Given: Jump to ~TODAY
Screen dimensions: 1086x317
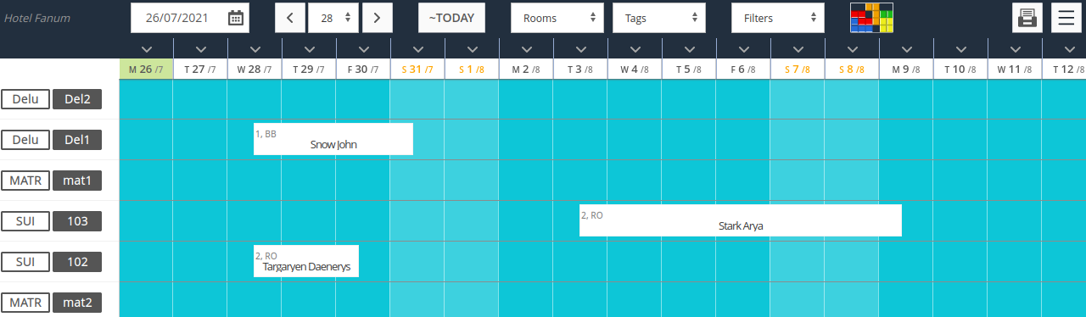Looking at the screenshot, I should (x=451, y=17).
